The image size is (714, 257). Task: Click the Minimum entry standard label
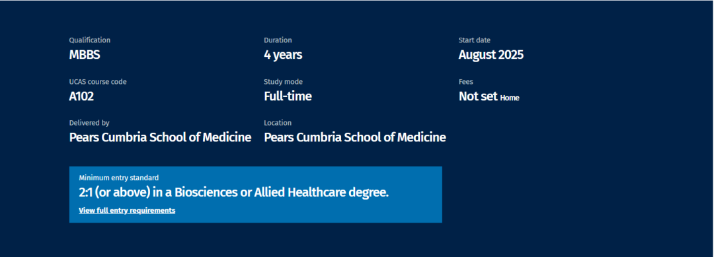tap(119, 178)
